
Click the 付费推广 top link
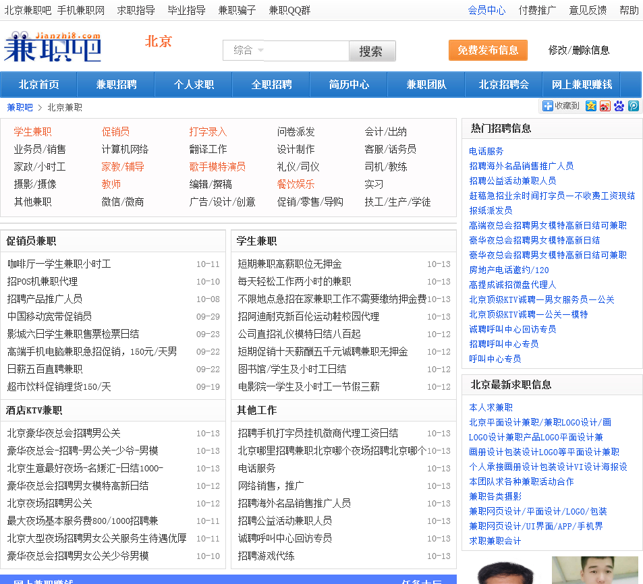tap(537, 10)
